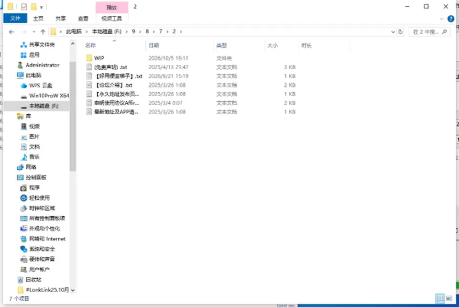Screen dimensions: 459x307
Task: Sort files by the 日期 column header
Action: tap(153, 45)
